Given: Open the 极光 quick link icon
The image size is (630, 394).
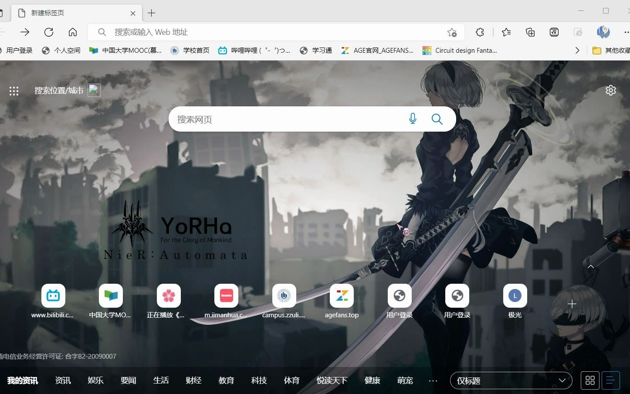Looking at the screenshot, I should click(x=515, y=295).
